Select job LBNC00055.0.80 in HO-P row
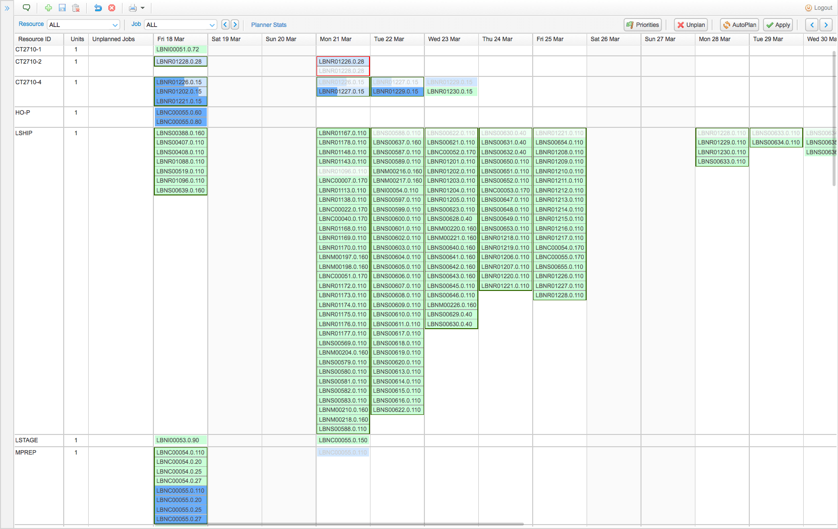 tap(180, 122)
